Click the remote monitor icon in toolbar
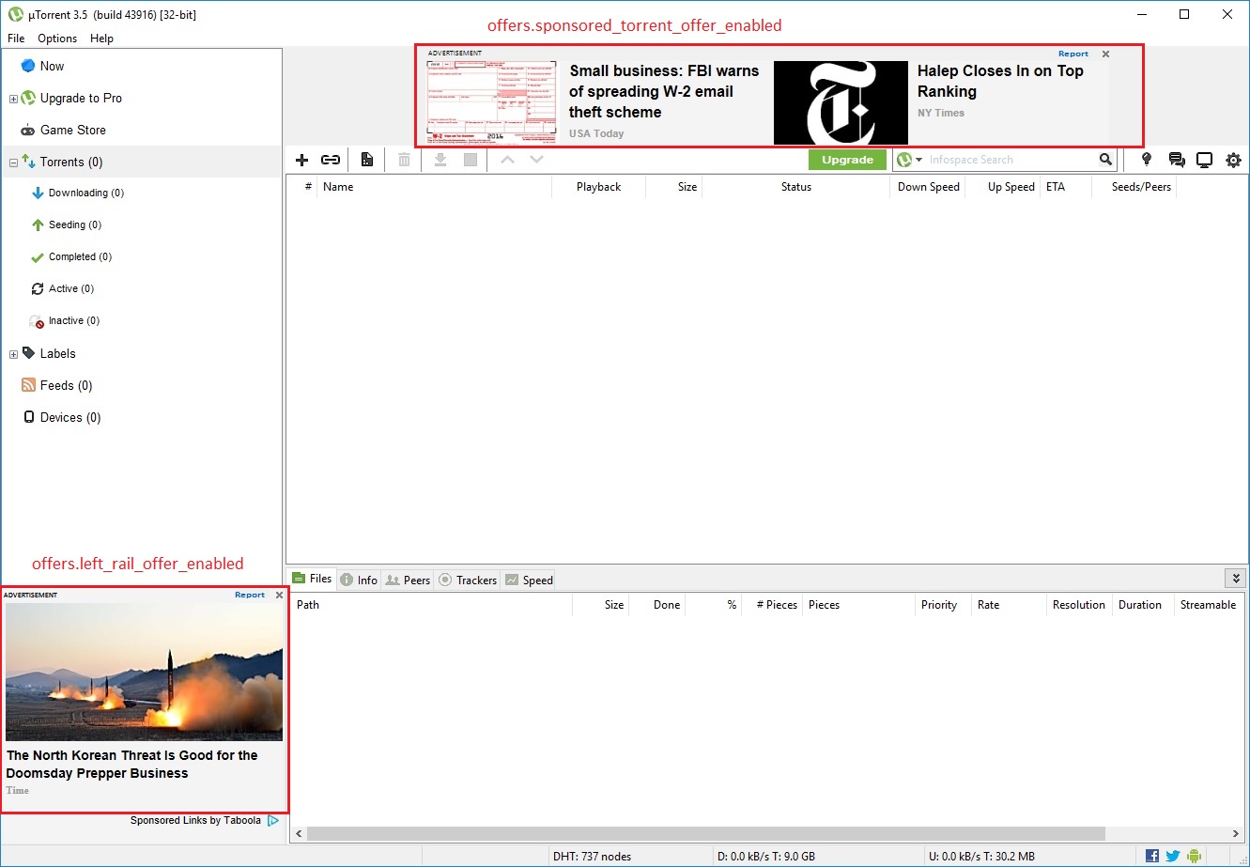Image resolution: width=1250 pixels, height=867 pixels. pyautogui.click(x=1204, y=161)
